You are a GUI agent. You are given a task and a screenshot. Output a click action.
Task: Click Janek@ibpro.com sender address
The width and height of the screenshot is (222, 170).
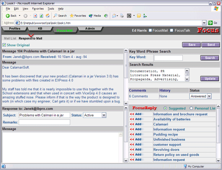pyautogui.click(x=26, y=57)
